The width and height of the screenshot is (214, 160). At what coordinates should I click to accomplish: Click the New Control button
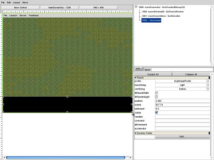pos(20,7)
